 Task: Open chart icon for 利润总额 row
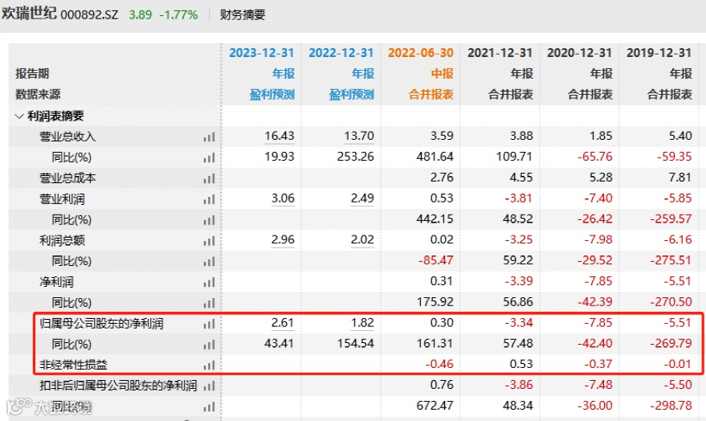point(209,241)
